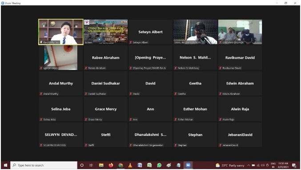Click the muted mic icon on SELWYN DEVADOSS tile
Image resolution: width=301 pixels, height=170 pixels.
pyautogui.click(x=41, y=145)
